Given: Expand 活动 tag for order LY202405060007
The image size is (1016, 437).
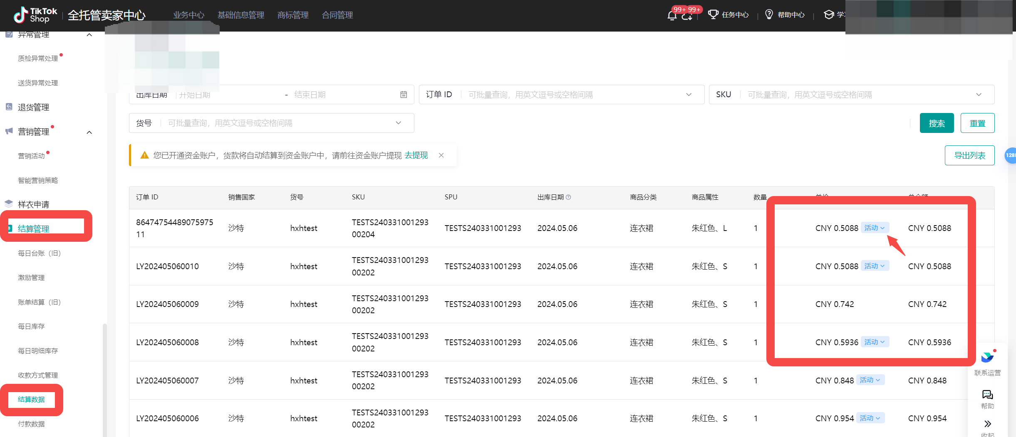Looking at the screenshot, I should pos(870,380).
